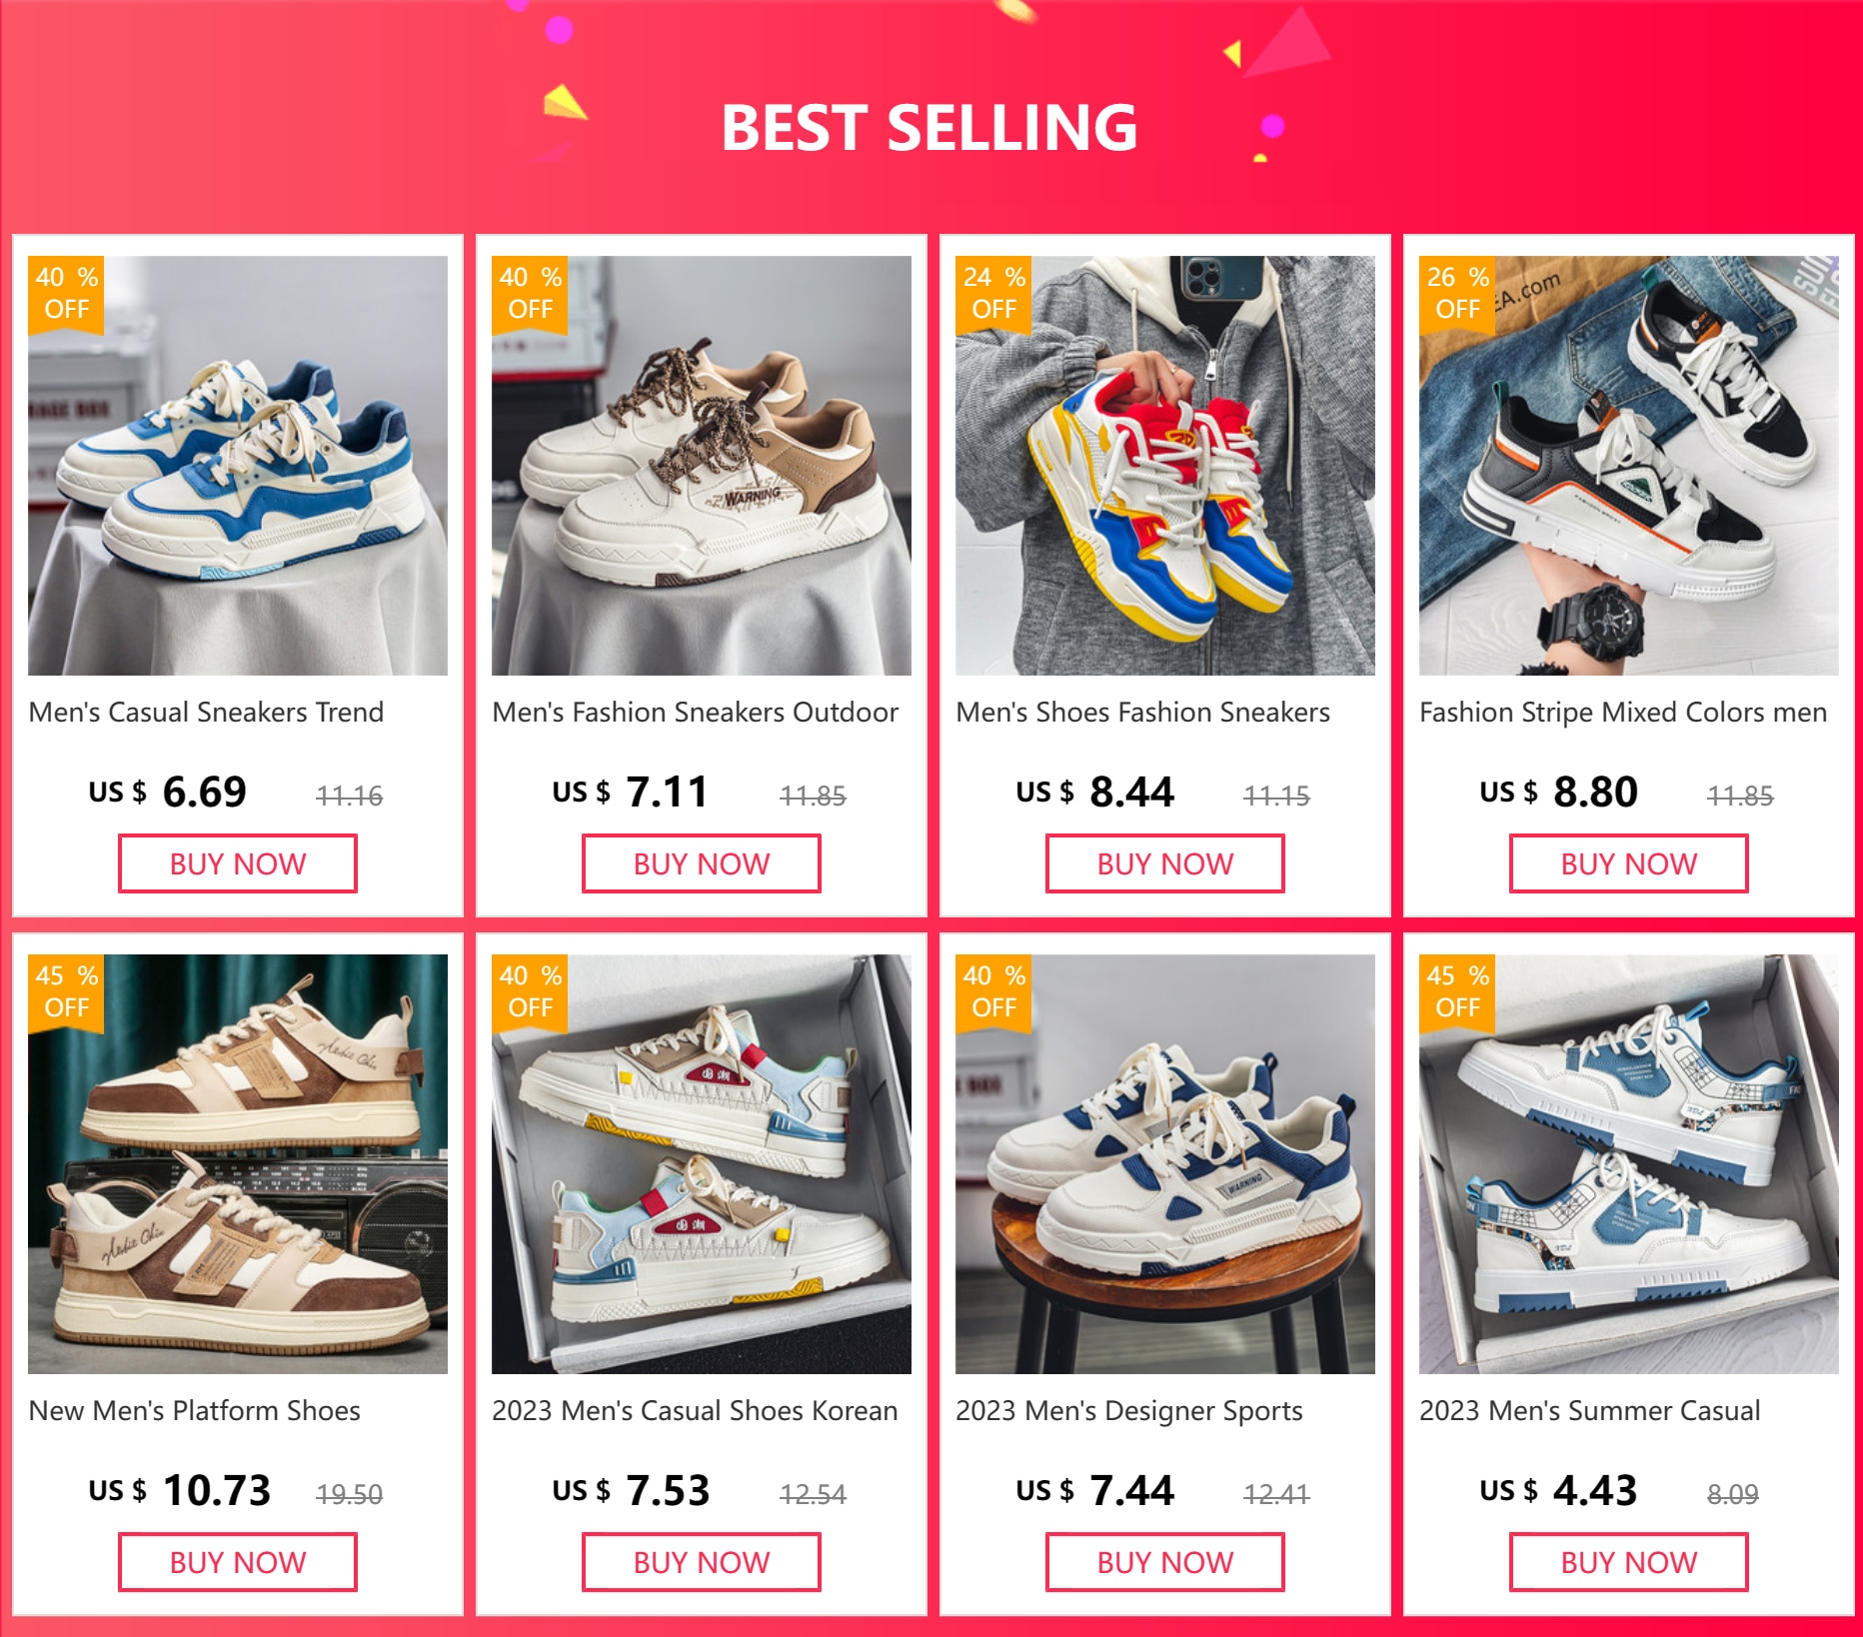Click BUY NOW for 2023 Men's Designer Sports
Screen dimensions: 1863x1637
[1165, 1562]
